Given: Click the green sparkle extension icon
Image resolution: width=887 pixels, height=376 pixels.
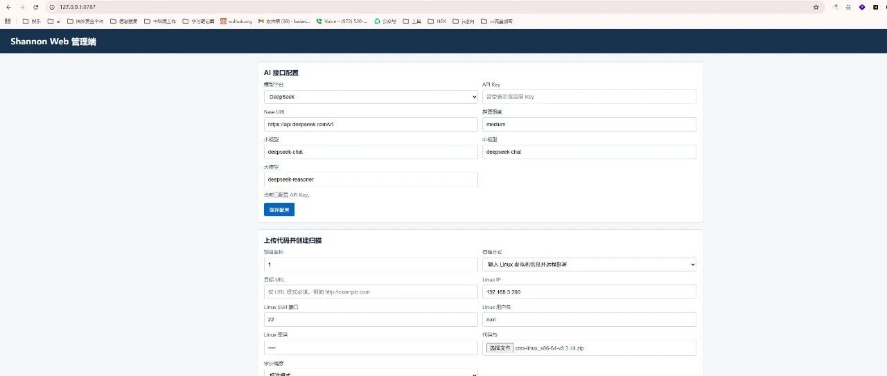Looking at the screenshot, I should coord(836,7).
